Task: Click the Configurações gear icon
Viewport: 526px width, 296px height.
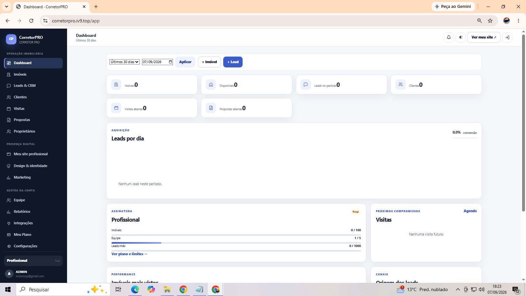Action: click(9, 246)
